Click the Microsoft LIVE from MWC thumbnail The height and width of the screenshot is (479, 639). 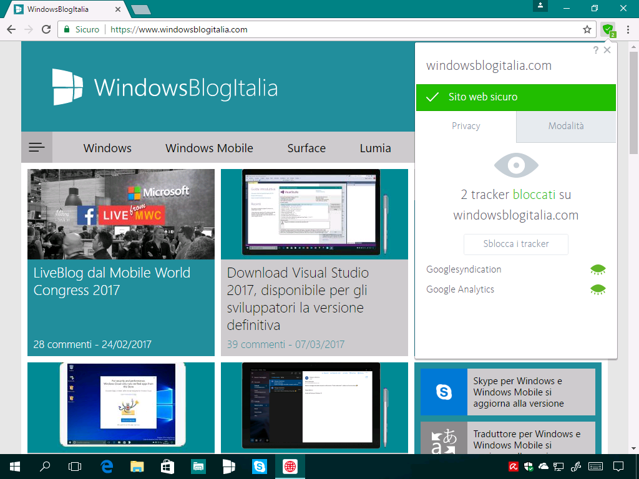click(x=121, y=215)
